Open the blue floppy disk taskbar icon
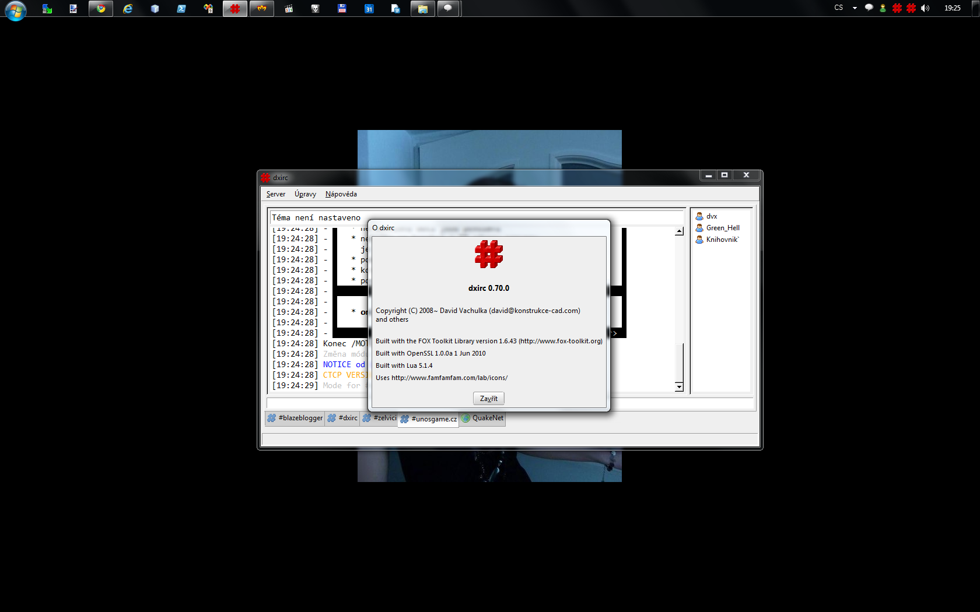 coord(342,9)
